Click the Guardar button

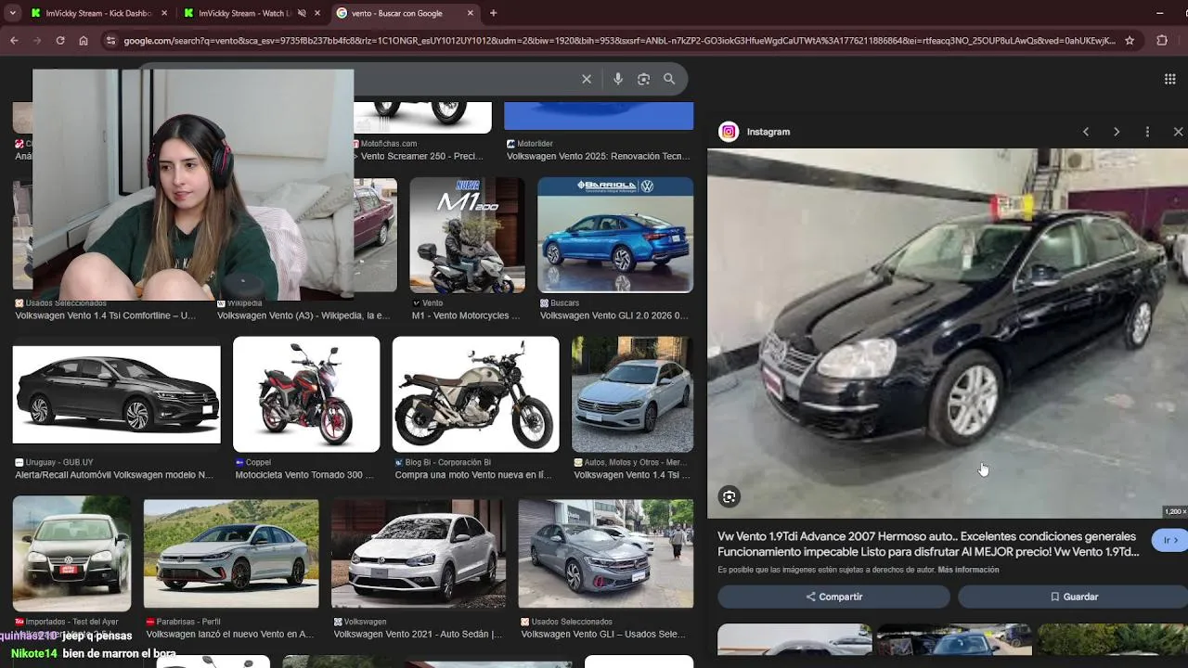coord(1074,597)
